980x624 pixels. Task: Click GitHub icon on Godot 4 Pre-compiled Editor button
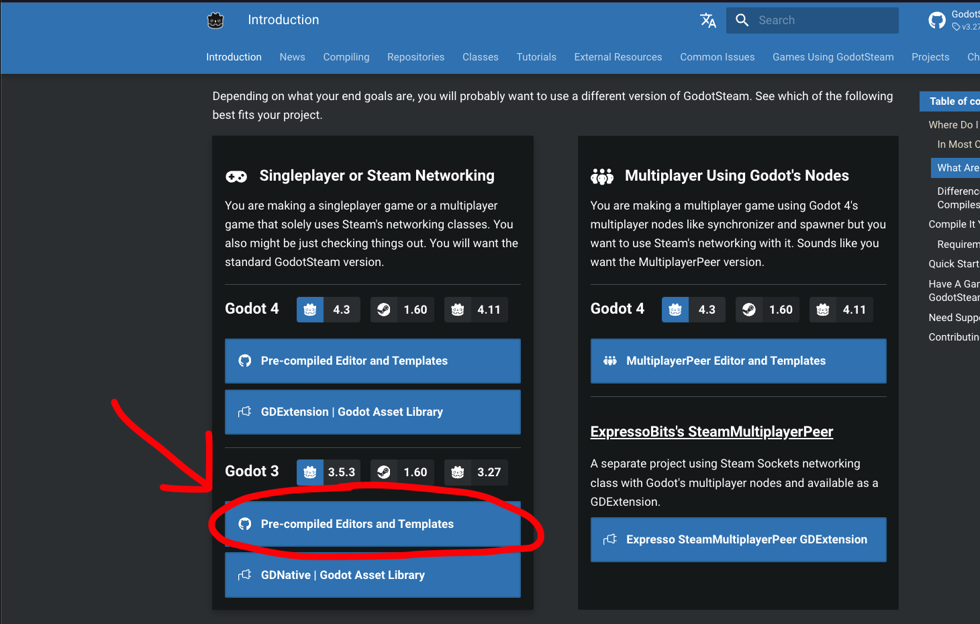click(x=245, y=361)
